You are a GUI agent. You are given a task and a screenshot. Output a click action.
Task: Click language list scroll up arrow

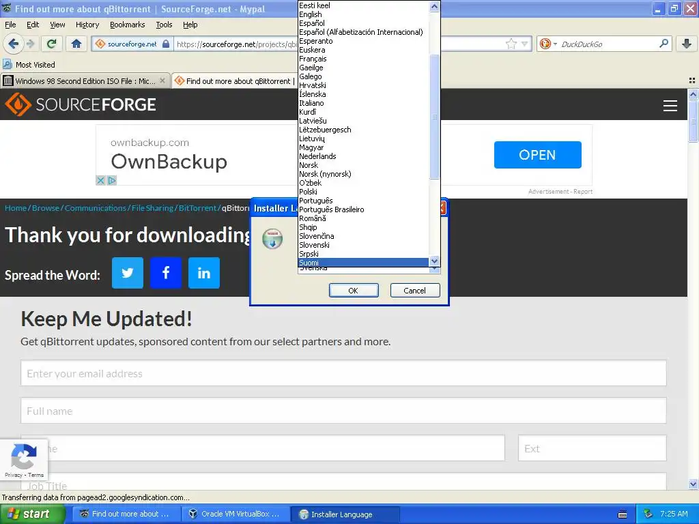(x=434, y=6)
